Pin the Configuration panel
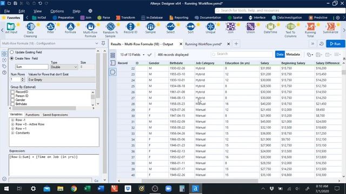The height and width of the screenshot is (194, 346). pos(103,43)
